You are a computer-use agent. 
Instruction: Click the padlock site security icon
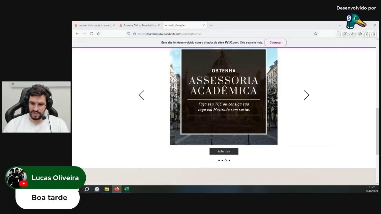(x=134, y=34)
